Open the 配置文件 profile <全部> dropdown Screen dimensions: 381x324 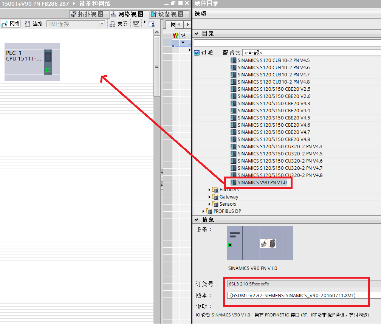311,53
